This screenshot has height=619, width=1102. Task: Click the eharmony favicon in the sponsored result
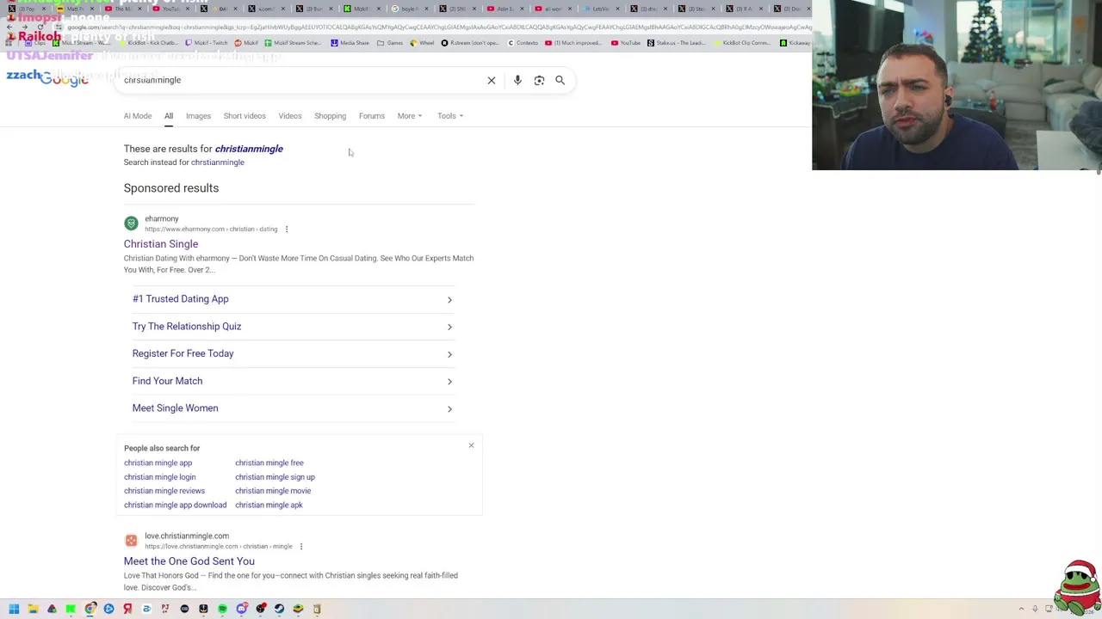pos(131,224)
